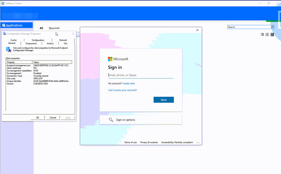The image size is (281, 174).
Task: Click the Software Center title bar icon
Action: [3, 3]
